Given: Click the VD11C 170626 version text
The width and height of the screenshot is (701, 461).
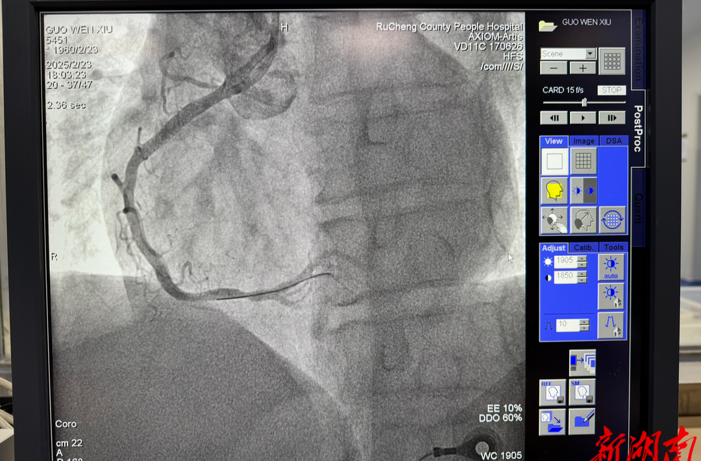Looking at the screenshot, I should 488,47.
